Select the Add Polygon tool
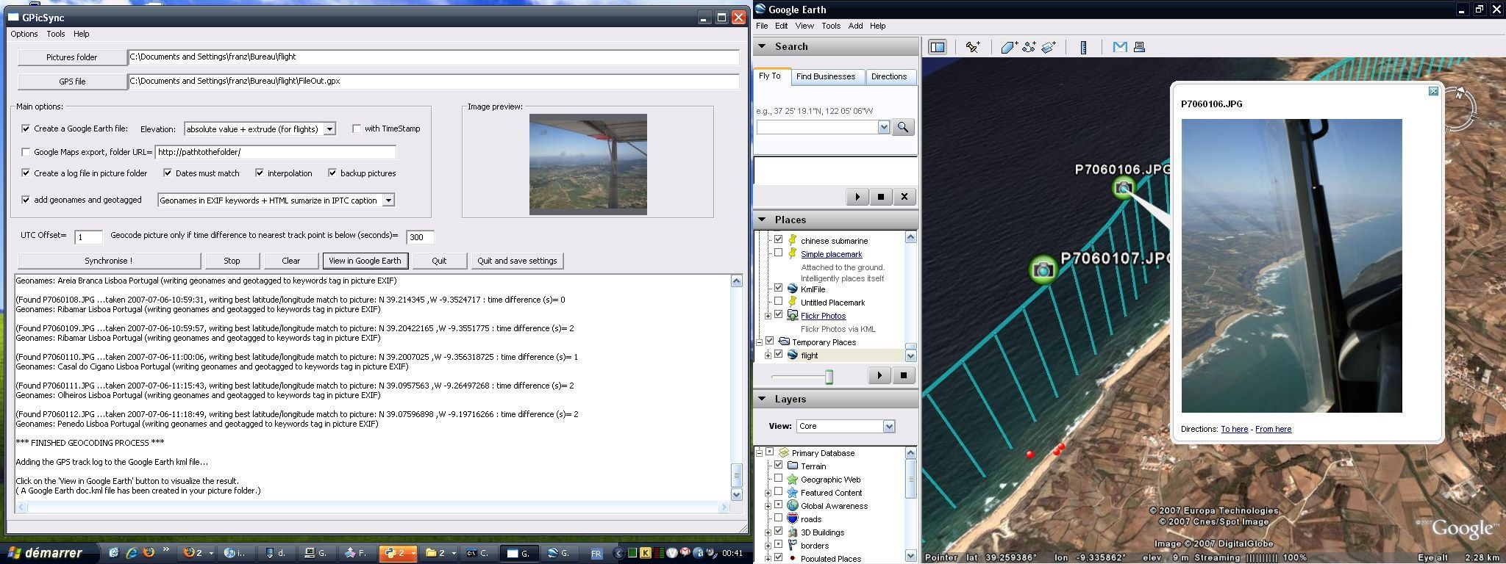The width and height of the screenshot is (1506, 564). 1009,47
